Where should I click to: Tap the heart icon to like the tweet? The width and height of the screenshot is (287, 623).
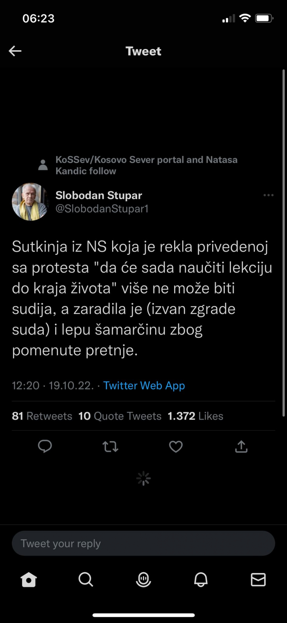coord(175,447)
